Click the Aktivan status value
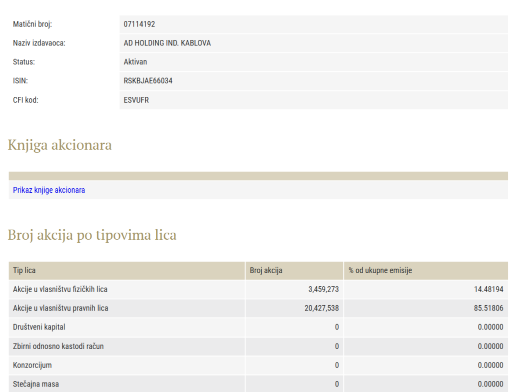Image resolution: width=512 pixels, height=392 pixels. (135, 62)
